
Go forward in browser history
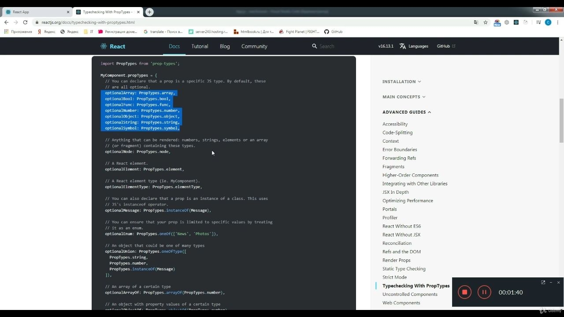tap(16, 22)
